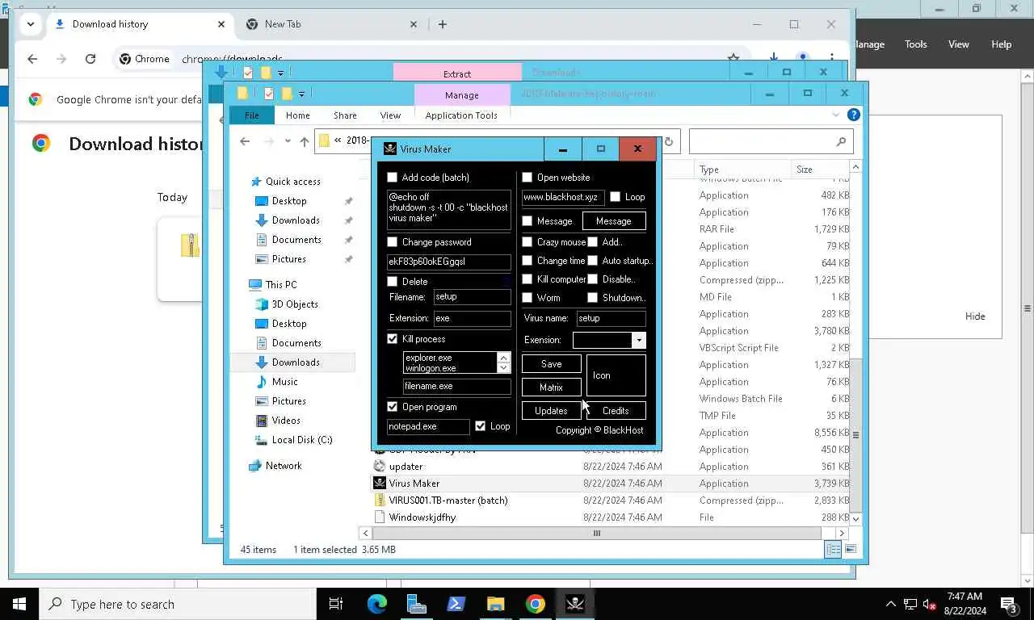The image size is (1034, 620).
Task: Open Server Manager taskbar icon
Action: (x=417, y=604)
